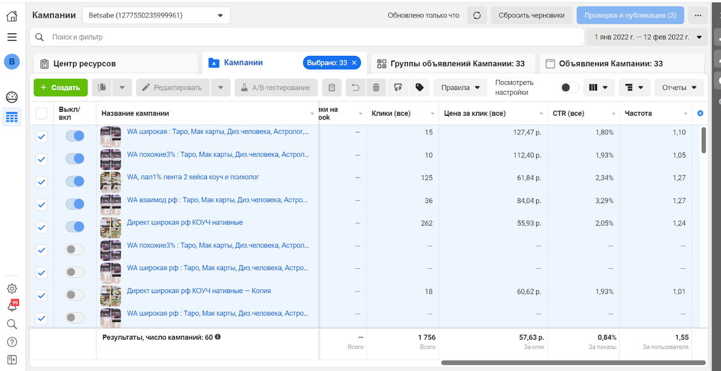Click the info icon near campaign count

(x=218, y=337)
